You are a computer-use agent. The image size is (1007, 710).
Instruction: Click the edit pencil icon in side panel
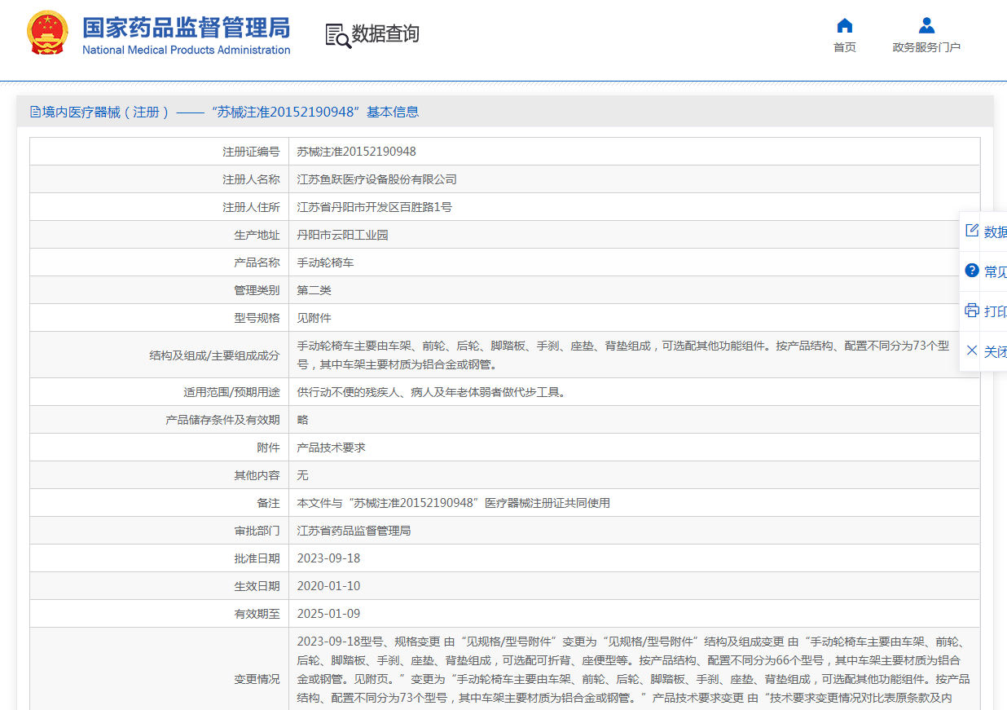click(x=971, y=231)
